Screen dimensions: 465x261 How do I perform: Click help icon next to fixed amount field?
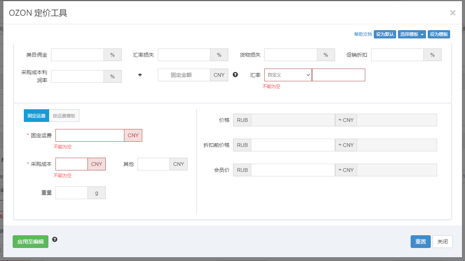pyautogui.click(x=235, y=75)
